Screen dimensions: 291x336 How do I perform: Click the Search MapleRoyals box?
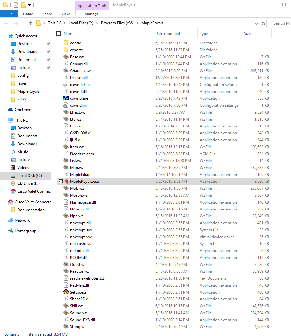281,23
